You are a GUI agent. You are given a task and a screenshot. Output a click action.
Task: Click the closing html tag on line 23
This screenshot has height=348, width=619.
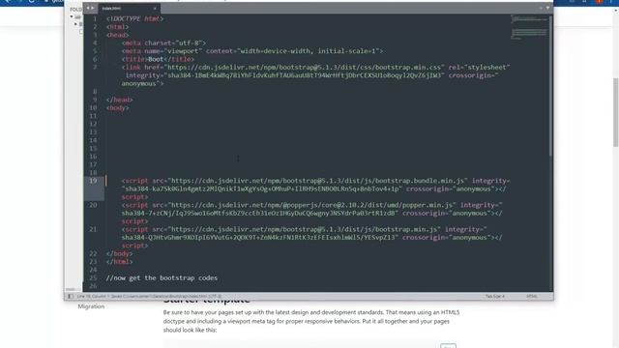pos(119,262)
